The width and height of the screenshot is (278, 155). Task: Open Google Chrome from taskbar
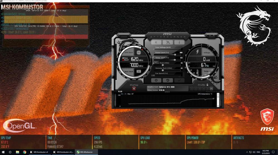25,152
